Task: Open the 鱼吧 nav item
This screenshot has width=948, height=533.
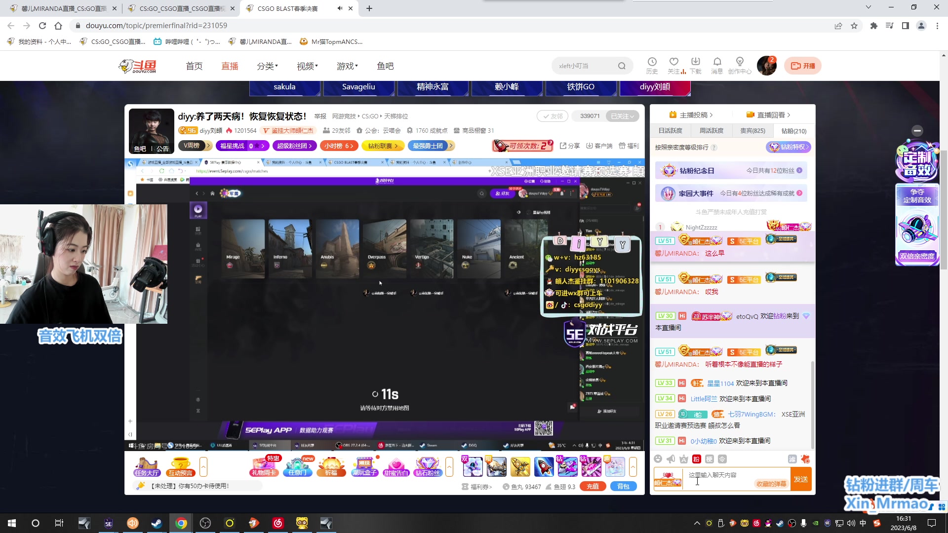Action: point(385,66)
